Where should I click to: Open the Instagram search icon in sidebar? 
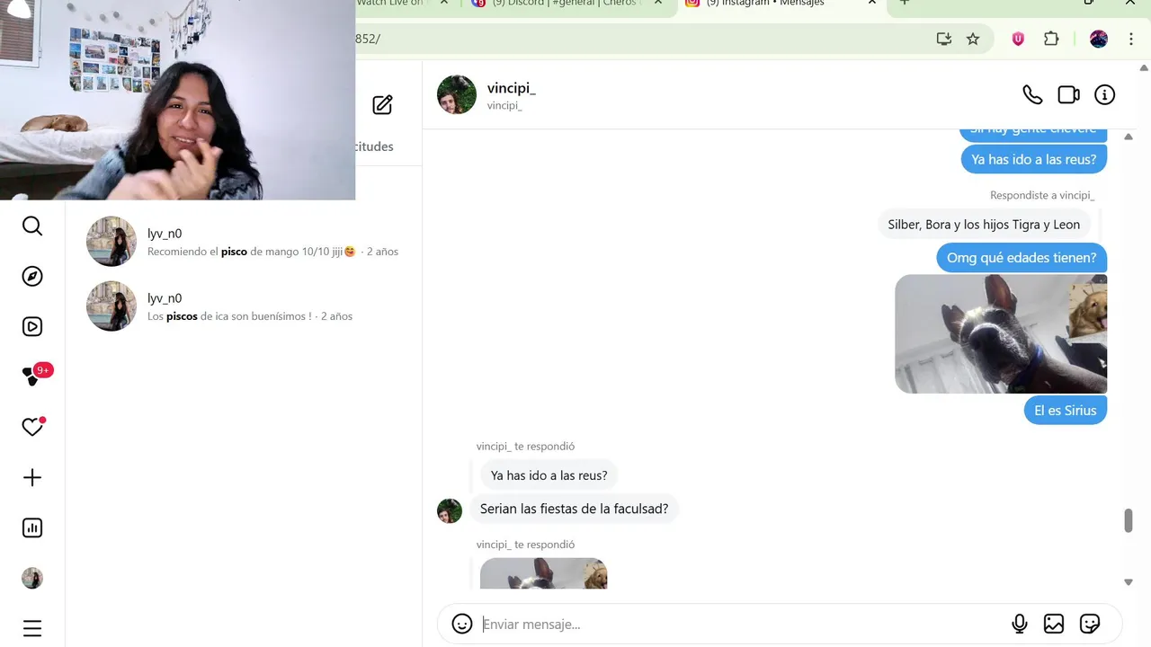pos(32,226)
